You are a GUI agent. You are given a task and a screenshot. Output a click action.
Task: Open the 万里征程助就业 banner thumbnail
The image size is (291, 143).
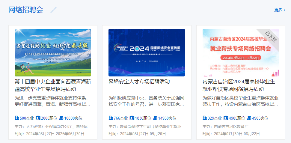pos(53,52)
